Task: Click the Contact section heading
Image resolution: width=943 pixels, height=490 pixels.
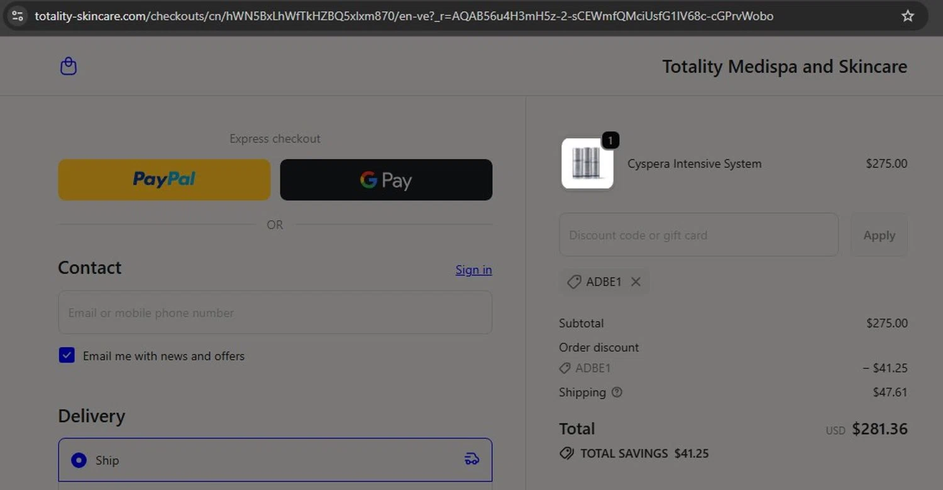Action: tap(89, 268)
